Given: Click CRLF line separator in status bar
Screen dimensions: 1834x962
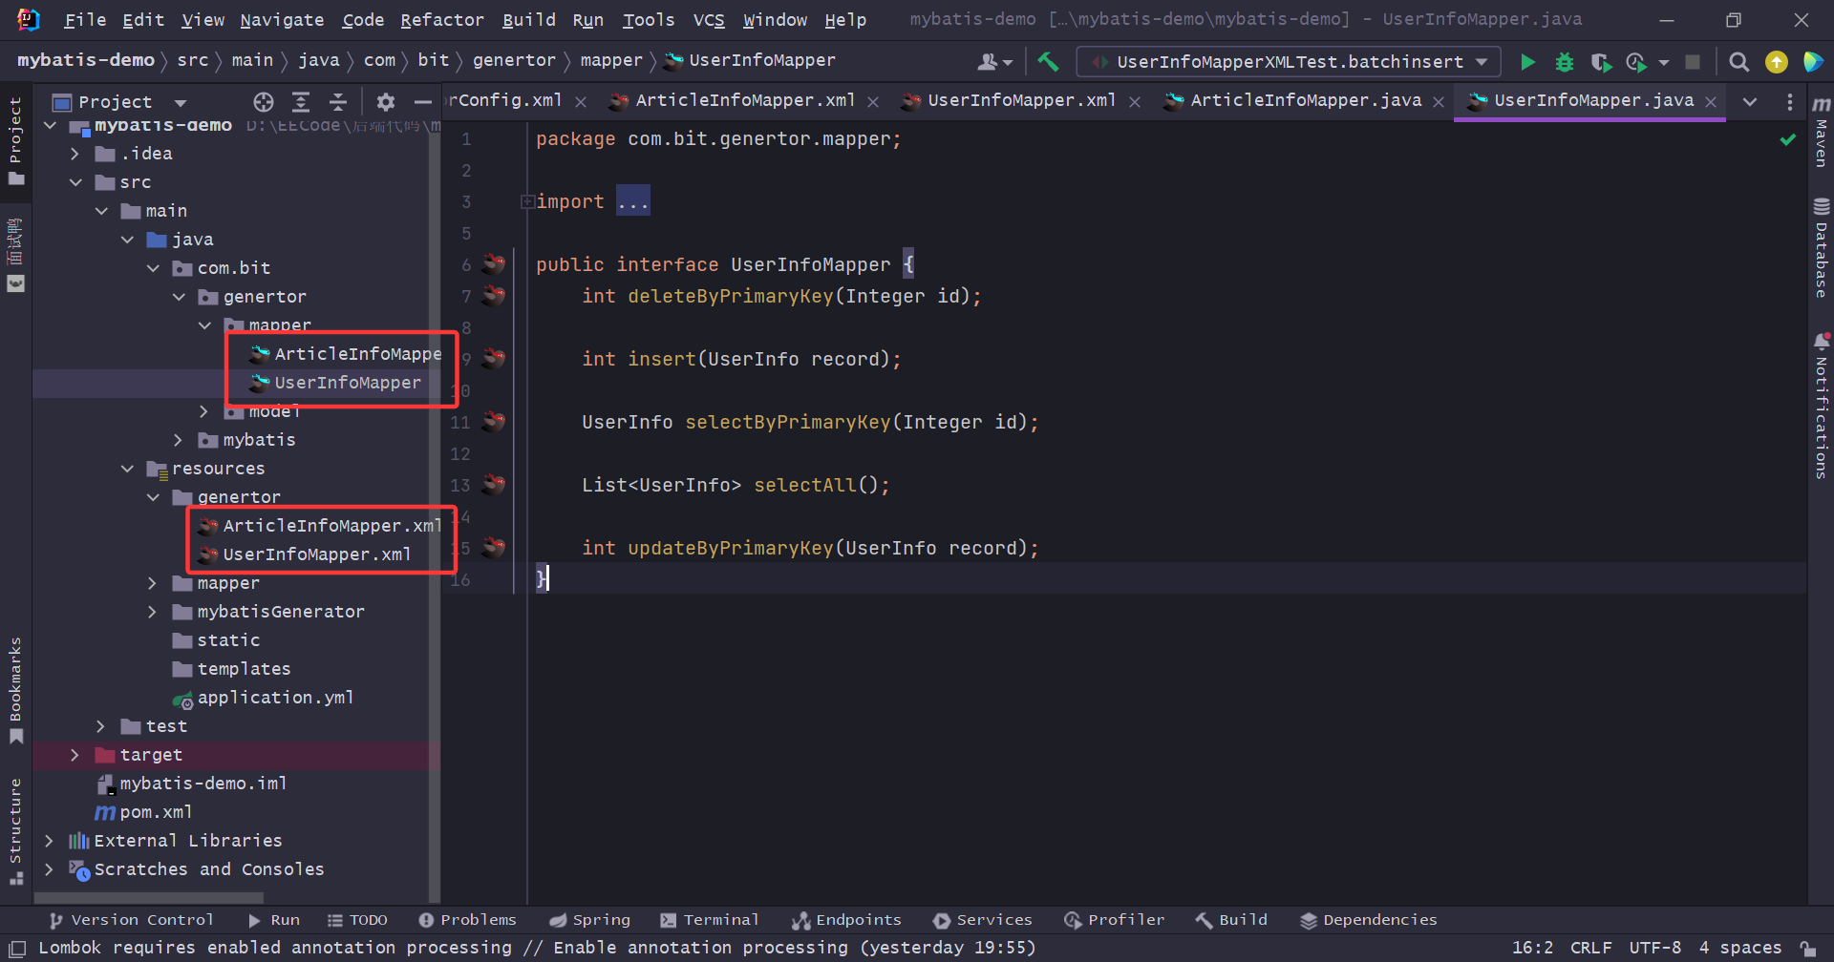Looking at the screenshot, I should coord(1590,948).
